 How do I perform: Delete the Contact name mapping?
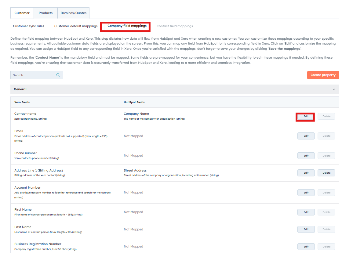[326, 116]
